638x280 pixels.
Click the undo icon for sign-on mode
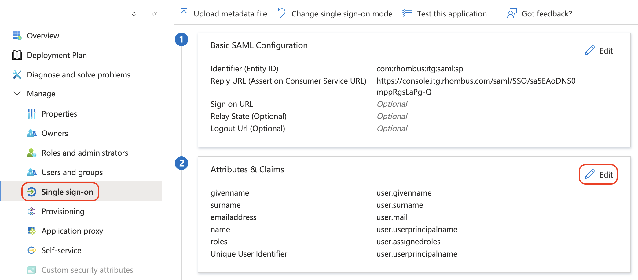281,13
